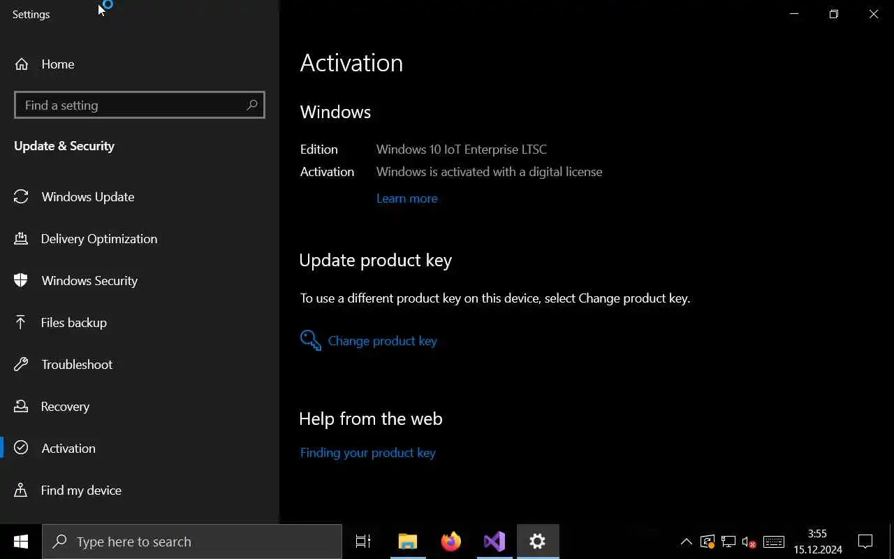Close the Settings window

tap(874, 14)
